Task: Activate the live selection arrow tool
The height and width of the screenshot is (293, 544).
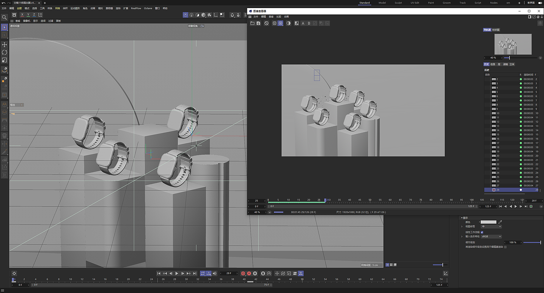Action: pos(4,27)
